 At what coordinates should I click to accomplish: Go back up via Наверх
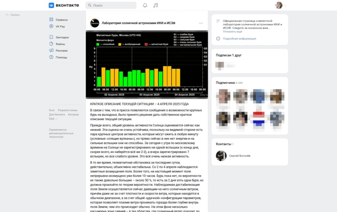point(12,15)
